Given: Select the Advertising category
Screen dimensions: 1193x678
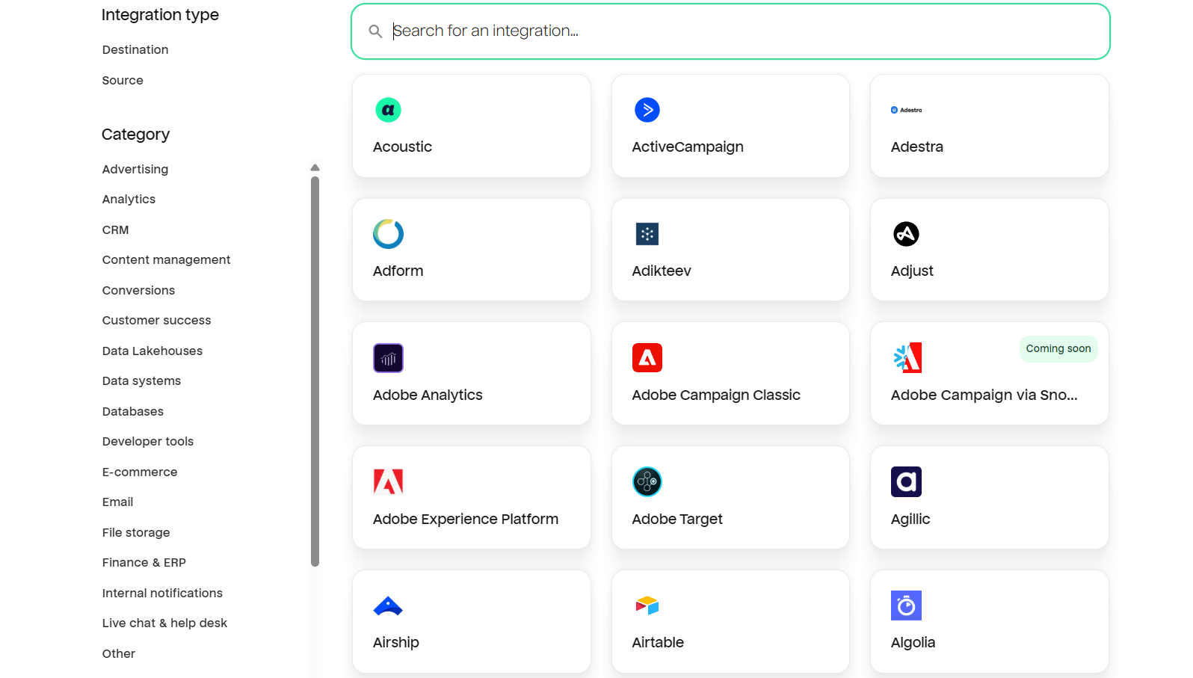Looking at the screenshot, I should [135, 169].
